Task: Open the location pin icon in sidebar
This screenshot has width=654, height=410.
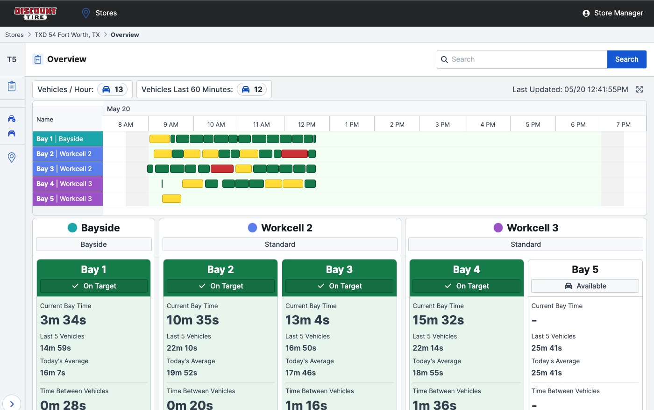Action: (12, 158)
